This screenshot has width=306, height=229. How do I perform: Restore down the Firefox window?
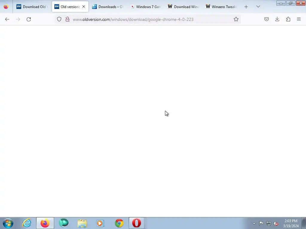coord(291,3)
